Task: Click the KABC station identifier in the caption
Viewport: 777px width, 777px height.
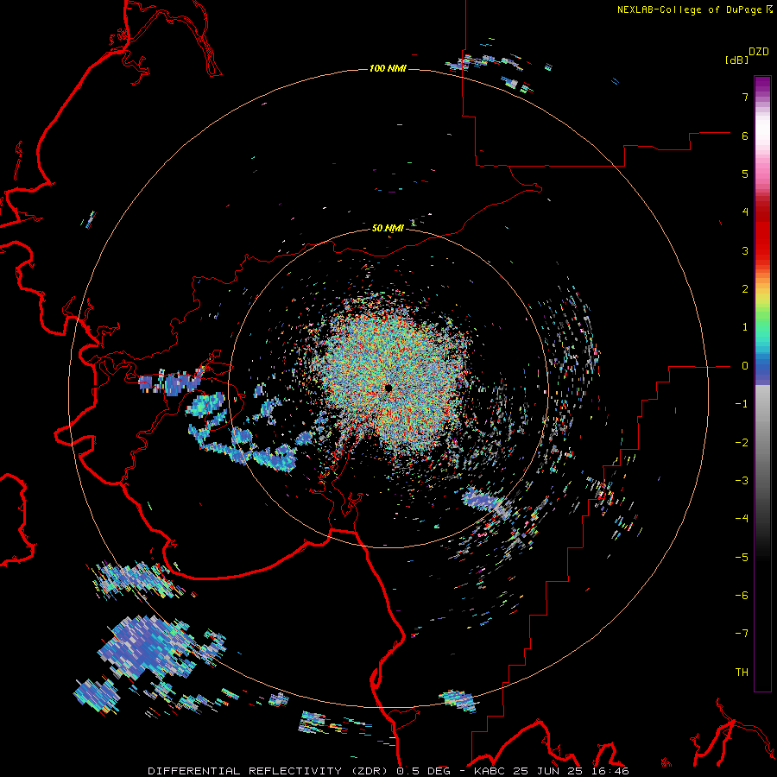Action: click(490, 771)
